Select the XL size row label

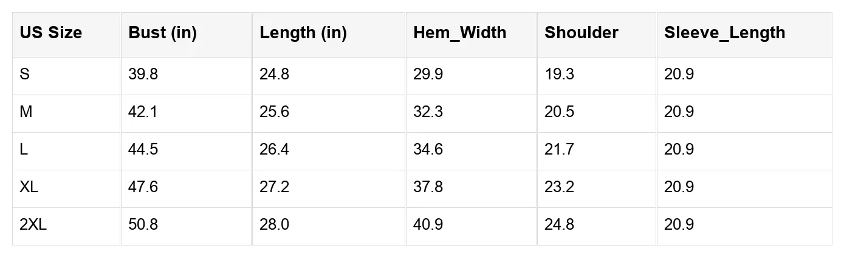click(29, 187)
